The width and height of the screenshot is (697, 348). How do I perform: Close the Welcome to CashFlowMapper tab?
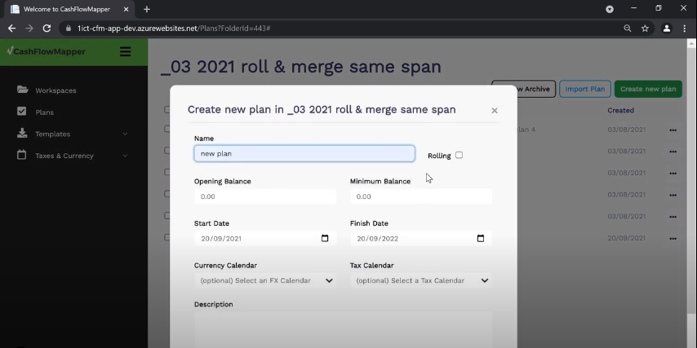[126, 9]
